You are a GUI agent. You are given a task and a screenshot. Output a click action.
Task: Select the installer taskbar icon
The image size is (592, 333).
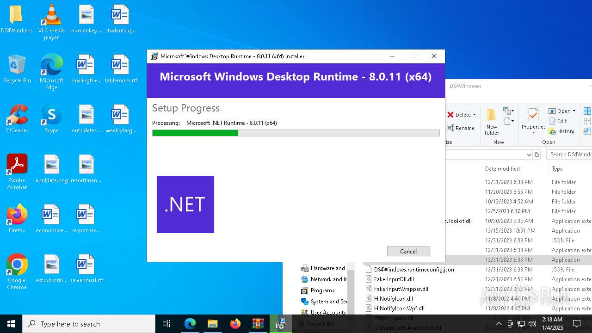point(280,324)
